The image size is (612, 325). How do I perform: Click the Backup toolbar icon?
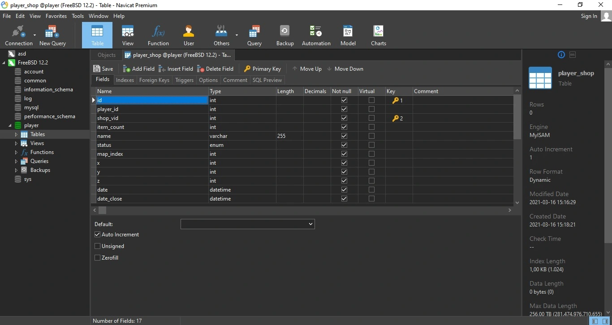click(284, 35)
